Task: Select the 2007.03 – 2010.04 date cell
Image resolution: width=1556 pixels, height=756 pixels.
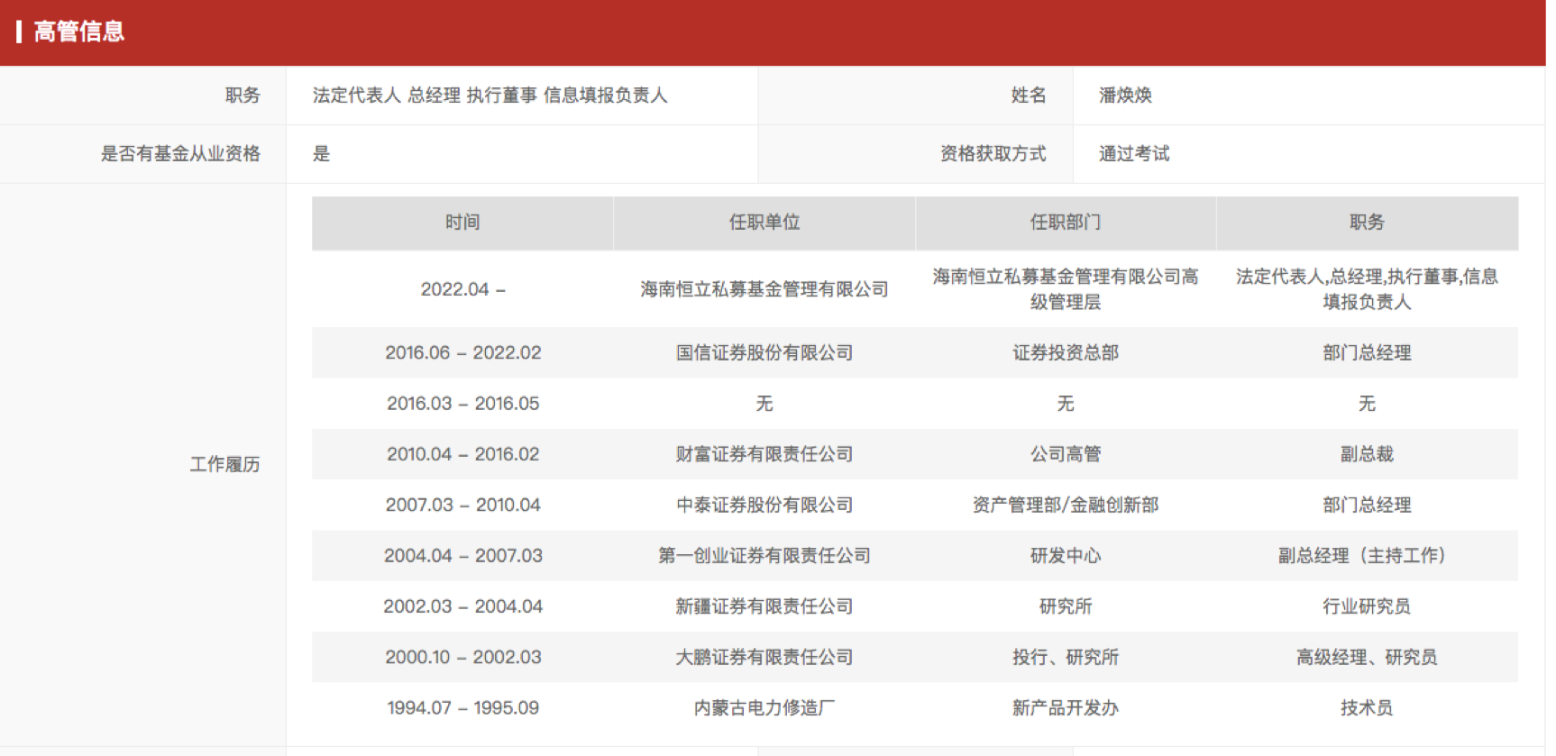Action: tap(462, 505)
